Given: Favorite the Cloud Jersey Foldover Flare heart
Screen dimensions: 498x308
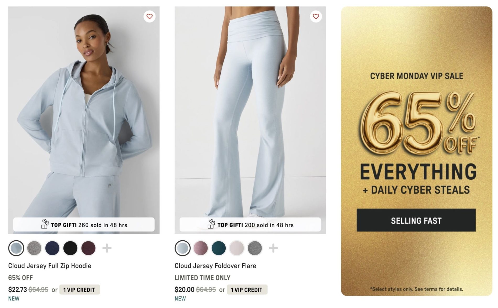Looking at the screenshot, I should [x=316, y=16].
